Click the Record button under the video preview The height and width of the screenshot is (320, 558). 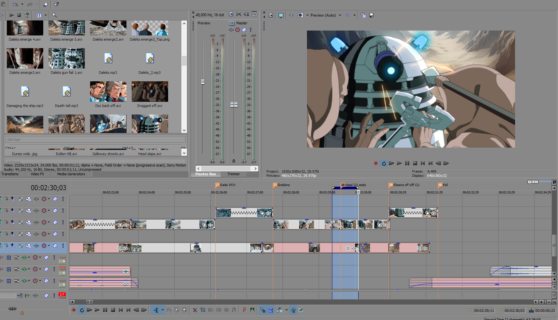[x=376, y=163]
